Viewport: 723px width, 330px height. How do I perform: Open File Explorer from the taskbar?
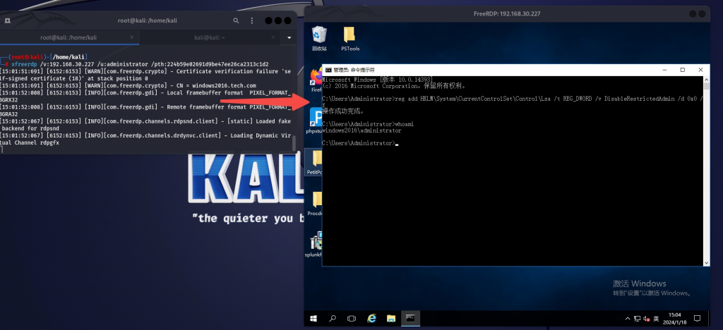pos(391,318)
